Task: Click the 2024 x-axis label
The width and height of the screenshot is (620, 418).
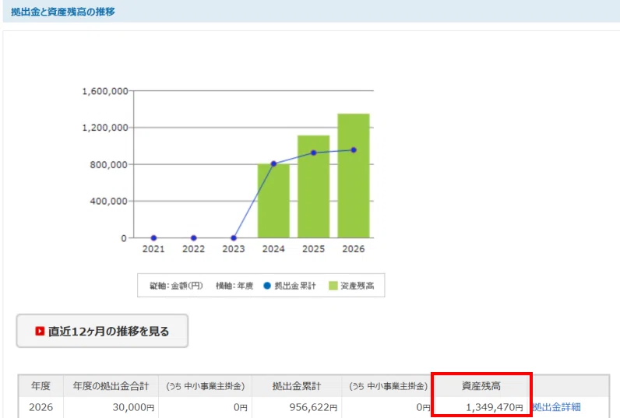Action: tap(273, 249)
